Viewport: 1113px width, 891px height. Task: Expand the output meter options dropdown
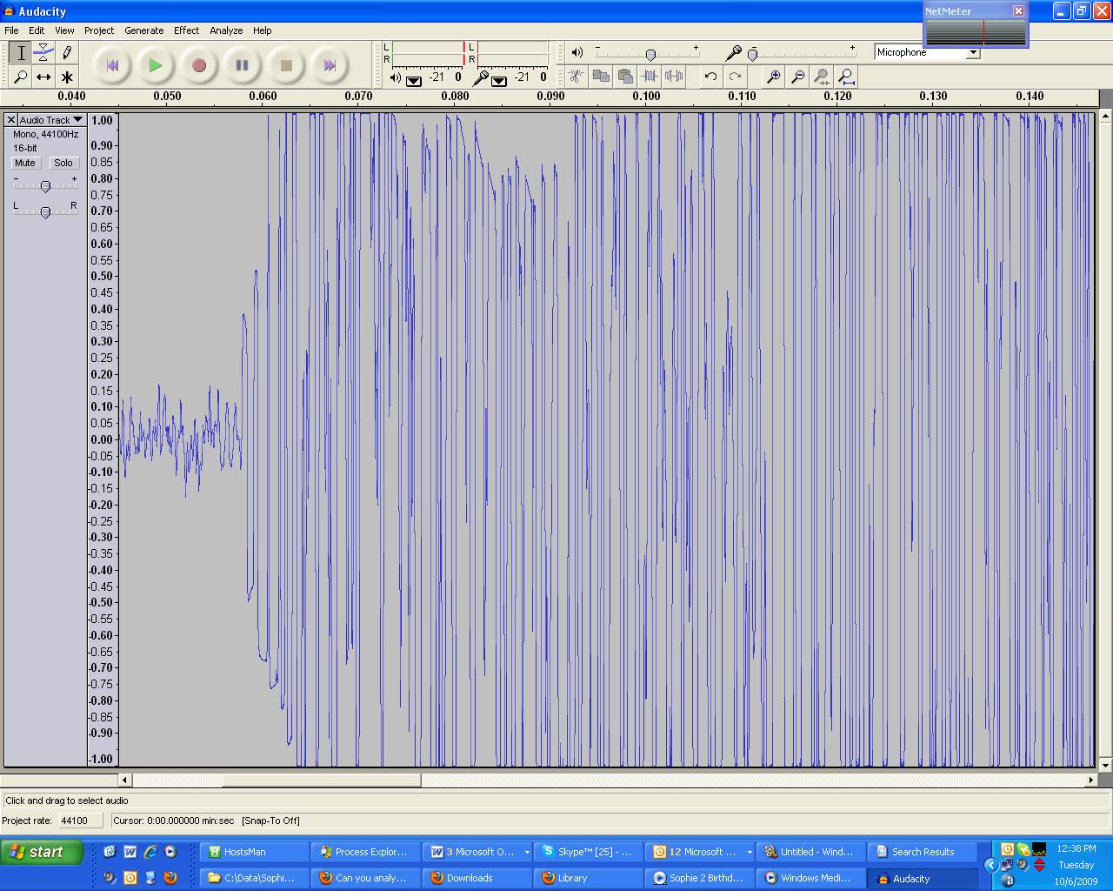414,81
